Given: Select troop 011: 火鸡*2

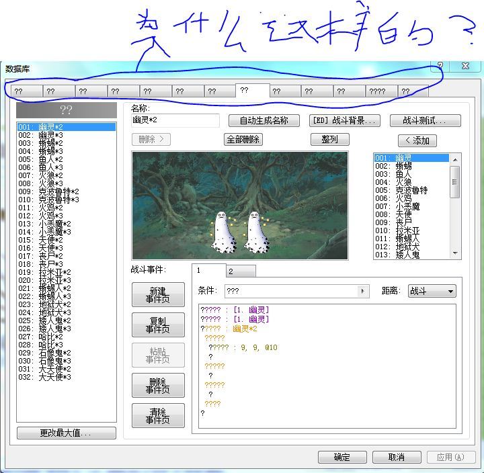Looking at the screenshot, I should [x=67, y=208].
